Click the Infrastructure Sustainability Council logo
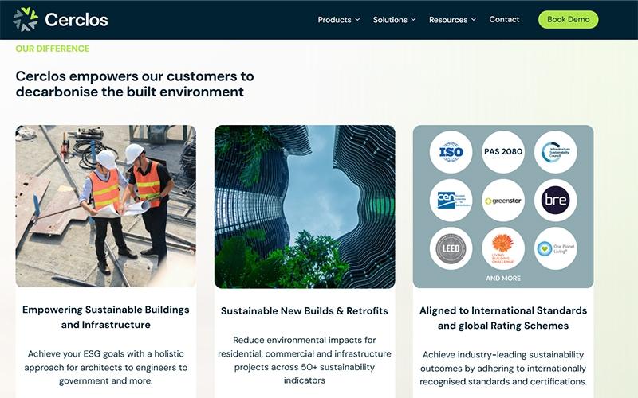 555,152
